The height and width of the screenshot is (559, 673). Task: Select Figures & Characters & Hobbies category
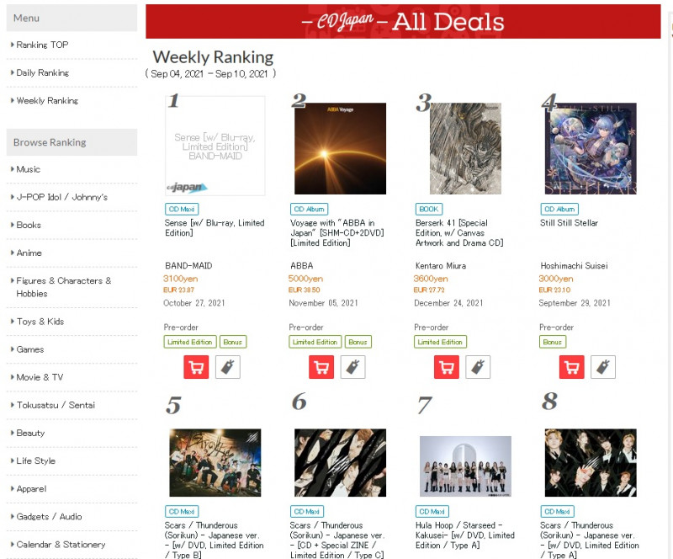tap(63, 287)
